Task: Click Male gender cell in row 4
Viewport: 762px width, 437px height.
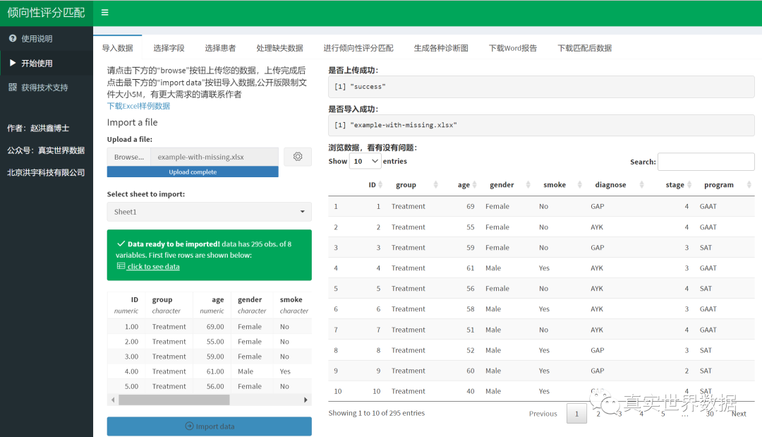Action: [x=492, y=268]
